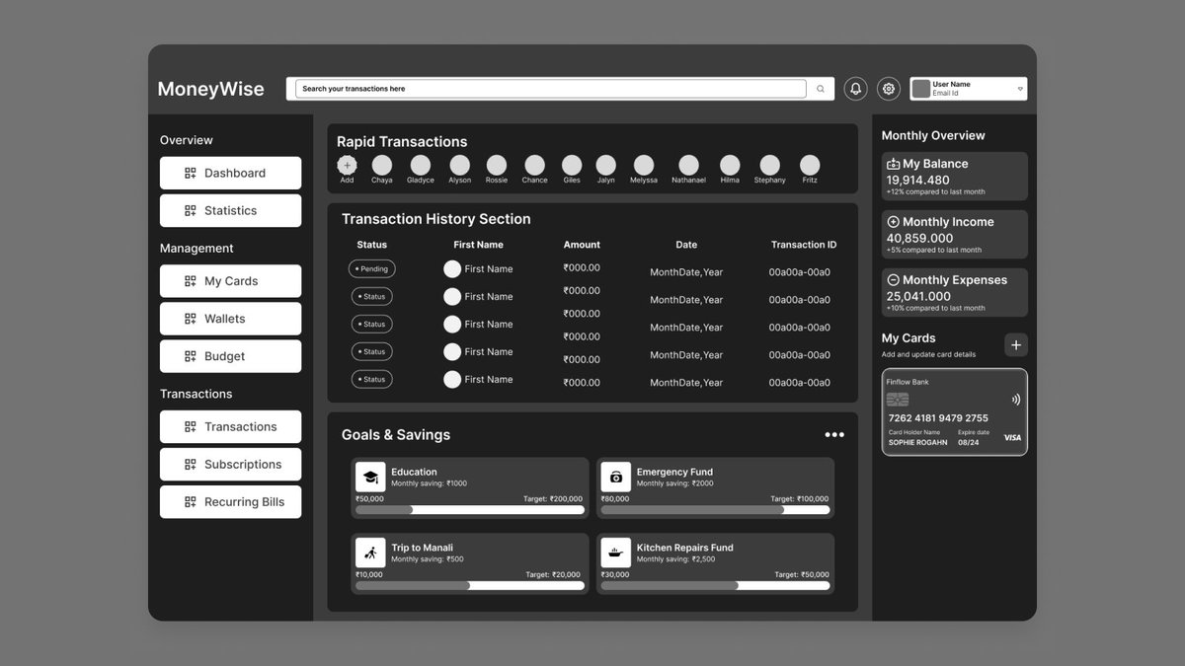
Task: Select Giles in Rapid Transactions
Action: (x=572, y=165)
